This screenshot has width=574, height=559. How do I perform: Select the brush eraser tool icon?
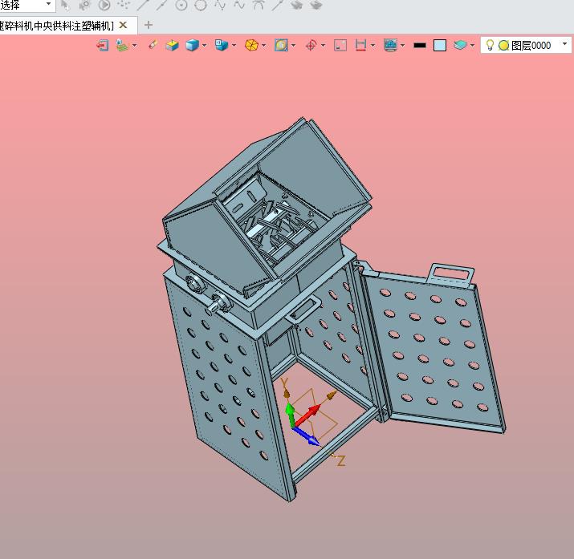click(x=153, y=45)
